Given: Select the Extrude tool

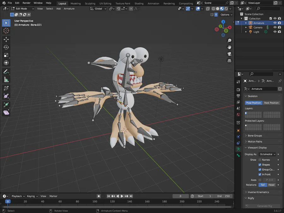Looking at the screenshot, I should (6, 105).
